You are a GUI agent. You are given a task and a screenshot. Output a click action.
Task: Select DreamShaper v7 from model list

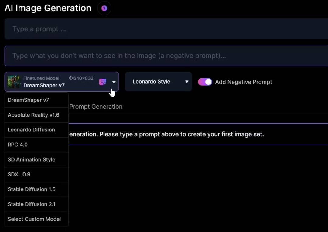tap(28, 100)
